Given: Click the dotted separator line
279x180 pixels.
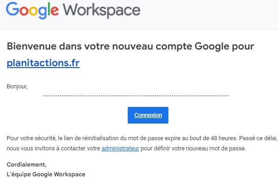Looking at the screenshot, I should click(x=136, y=96).
